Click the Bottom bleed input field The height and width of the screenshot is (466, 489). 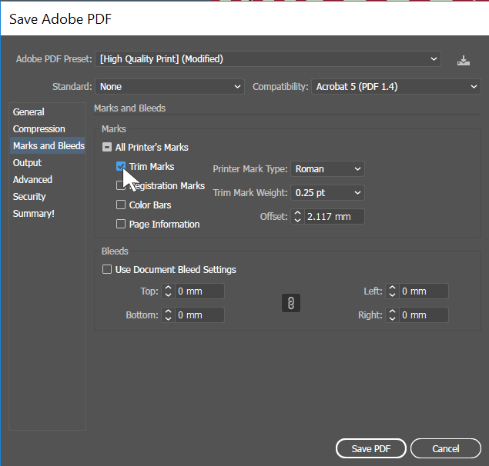tap(199, 315)
